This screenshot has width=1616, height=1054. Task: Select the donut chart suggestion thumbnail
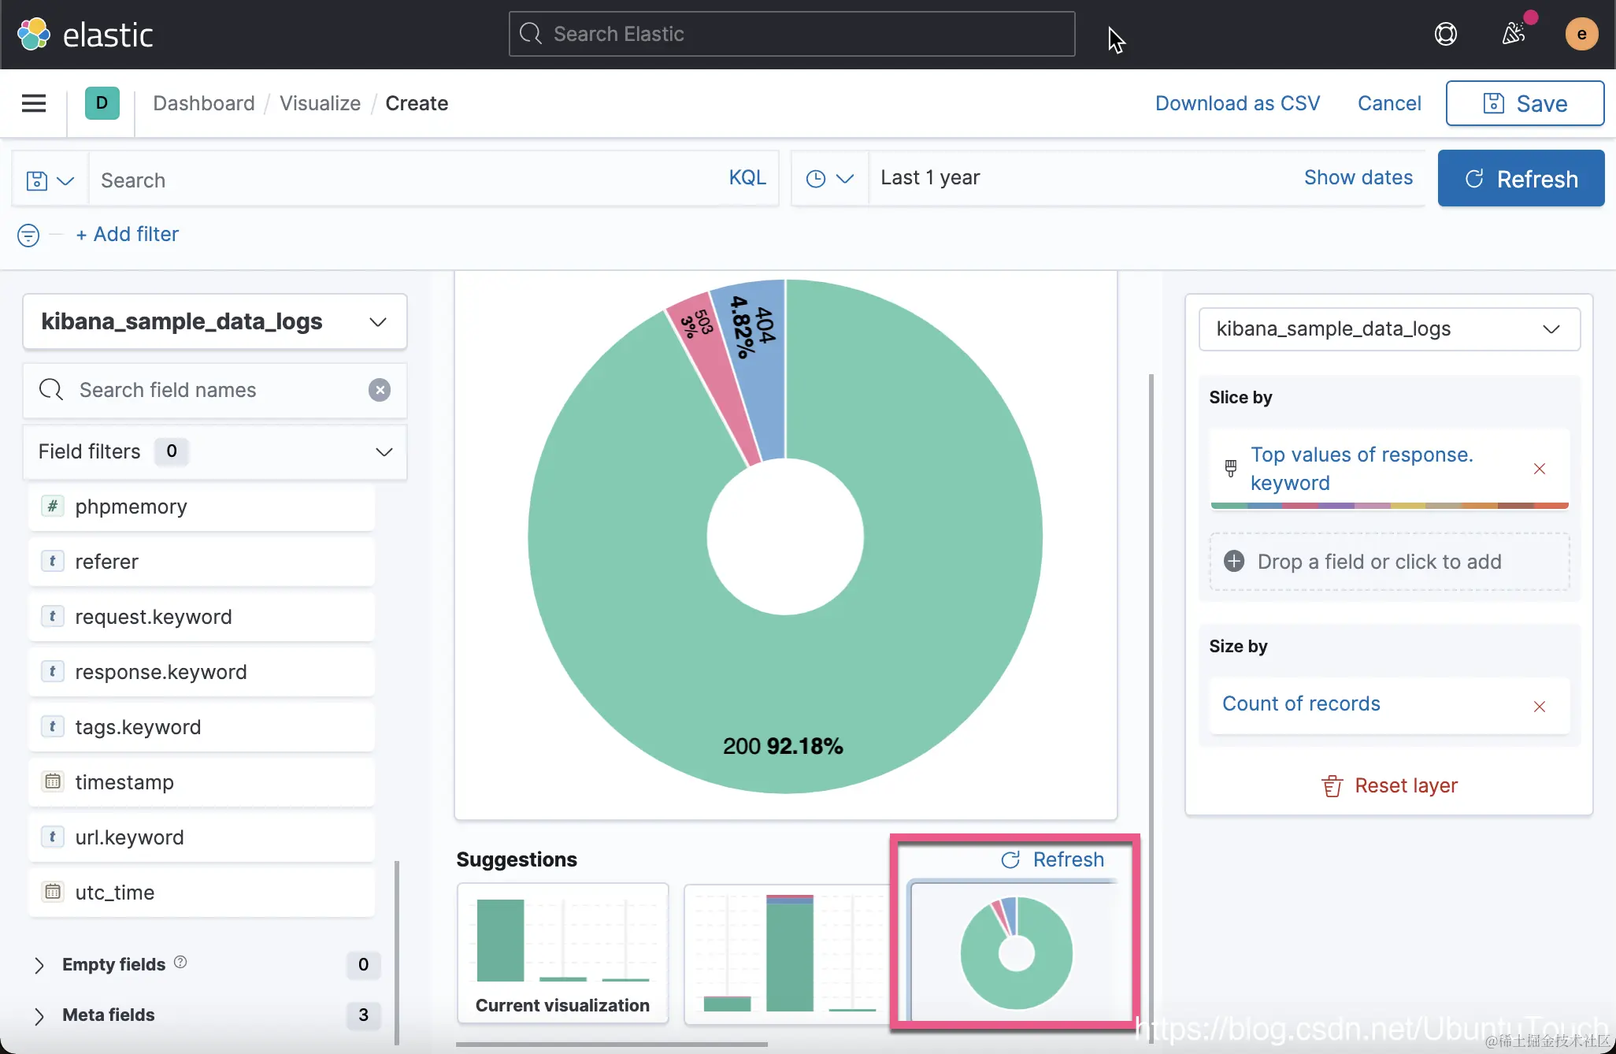pyautogui.click(x=1015, y=952)
